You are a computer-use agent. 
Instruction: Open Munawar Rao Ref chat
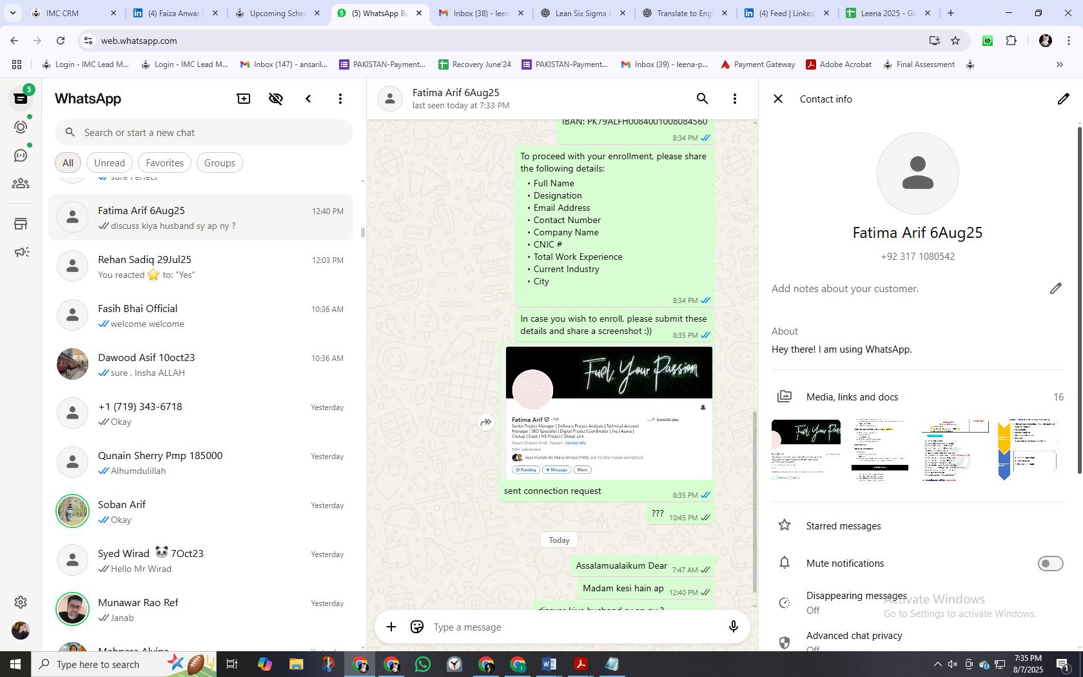[201, 609]
